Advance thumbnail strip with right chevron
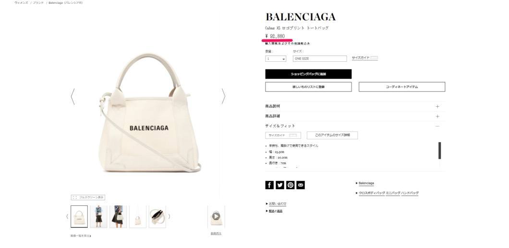Viewport: 509px width, 248px height. click(169, 216)
